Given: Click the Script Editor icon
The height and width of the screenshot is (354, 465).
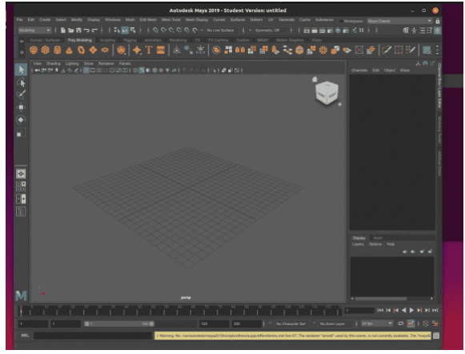Looking at the screenshot, I should (436, 336).
